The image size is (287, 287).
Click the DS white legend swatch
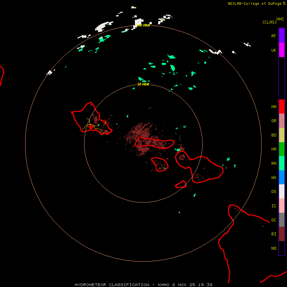pyautogui.click(x=282, y=191)
